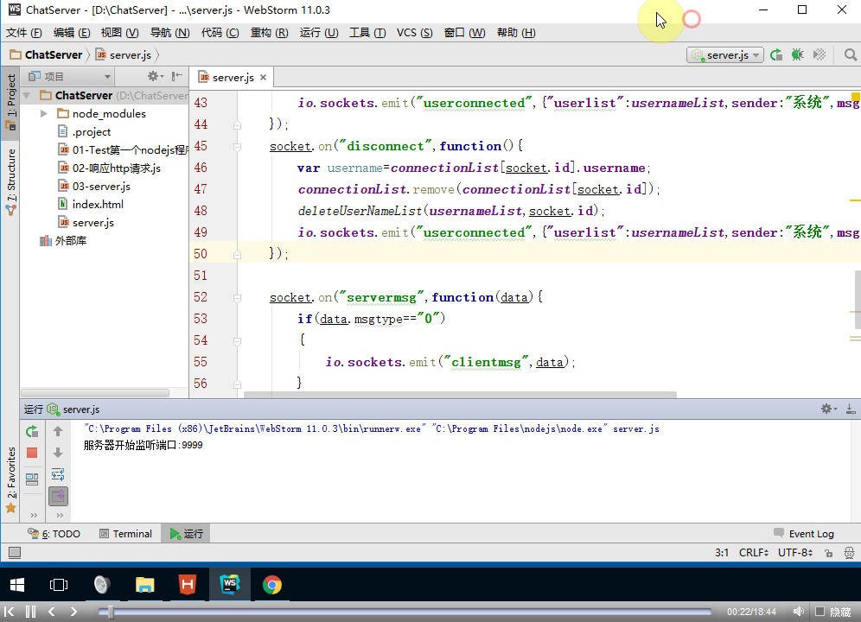Screen dimensions: 861x622
Task: Toggle scroll to end in the Run console
Action: (x=58, y=496)
